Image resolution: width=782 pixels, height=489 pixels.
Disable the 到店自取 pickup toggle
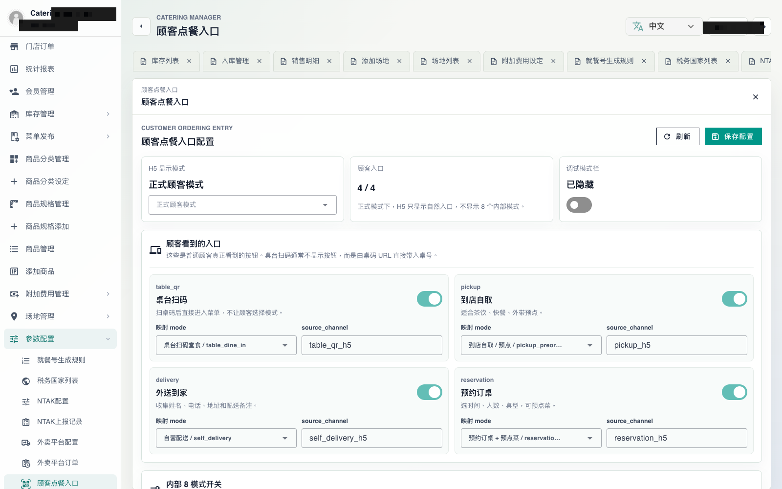coord(735,299)
